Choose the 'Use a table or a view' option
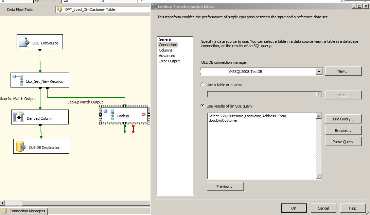 (202, 85)
